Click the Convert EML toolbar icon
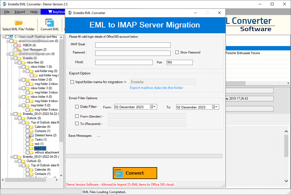 coord(49,23)
